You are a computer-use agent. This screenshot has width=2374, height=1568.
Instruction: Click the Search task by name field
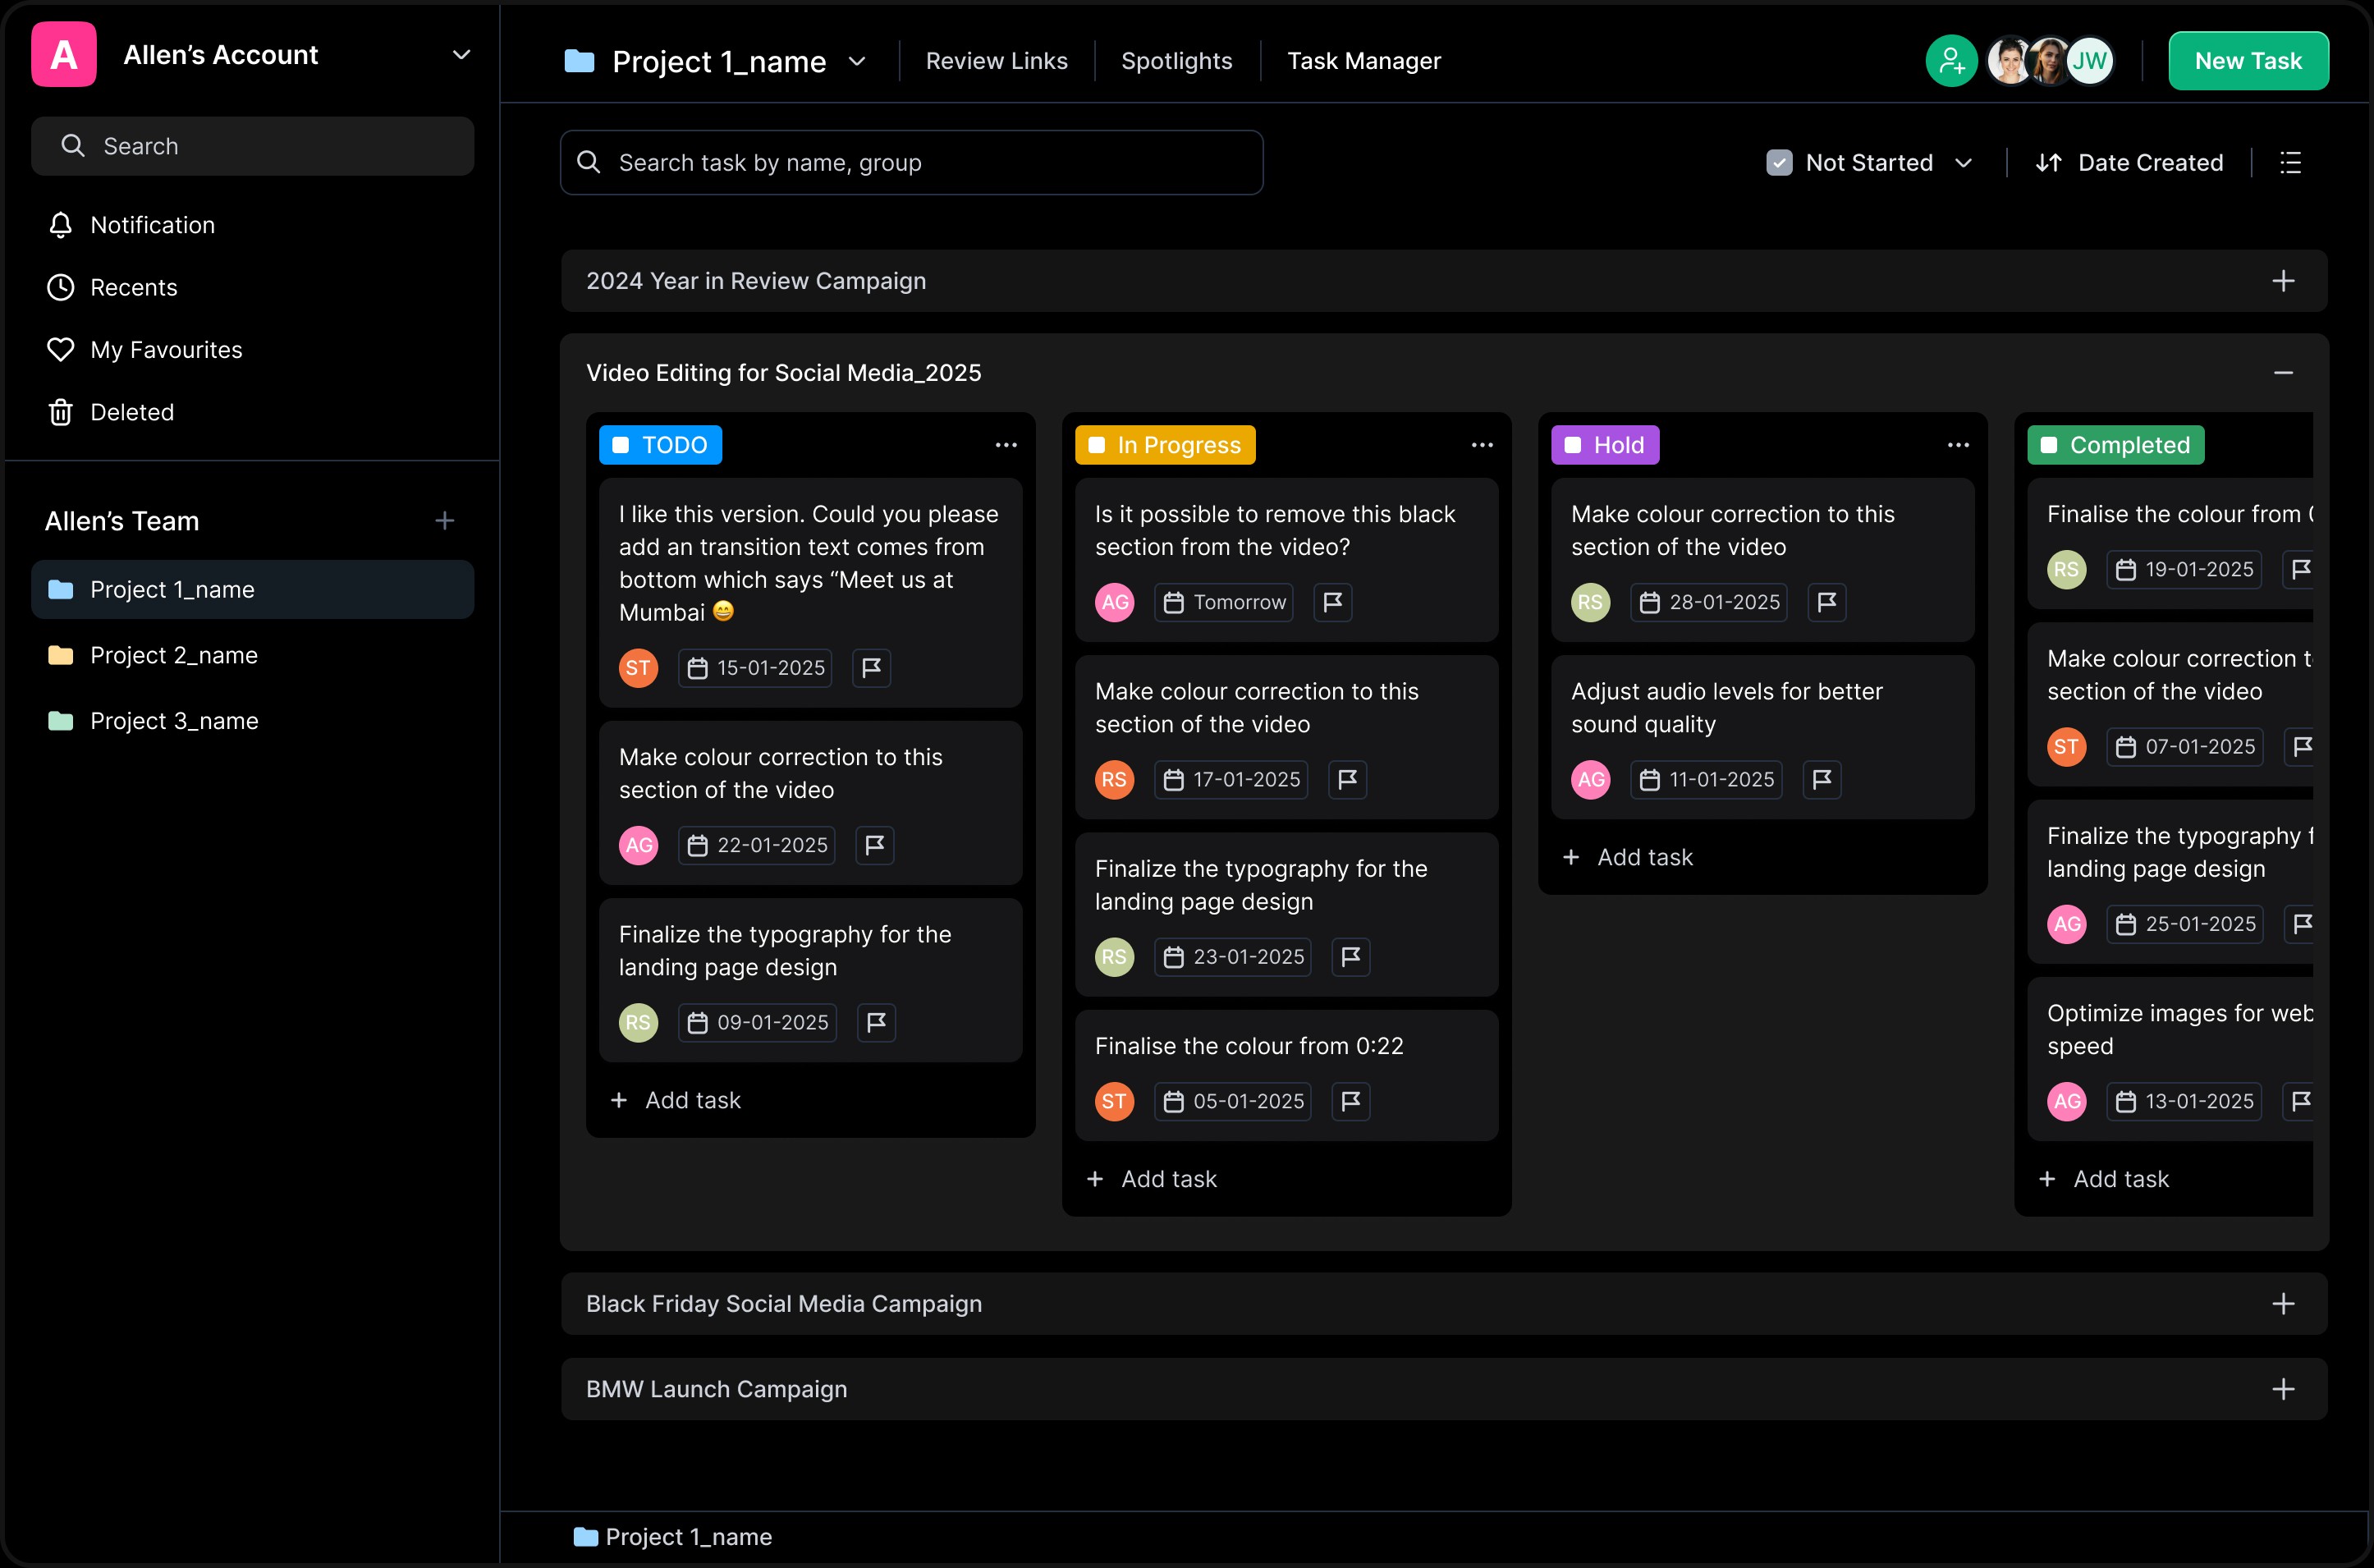911,163
